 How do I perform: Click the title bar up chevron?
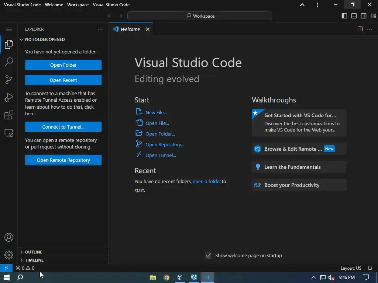[302, 5]
